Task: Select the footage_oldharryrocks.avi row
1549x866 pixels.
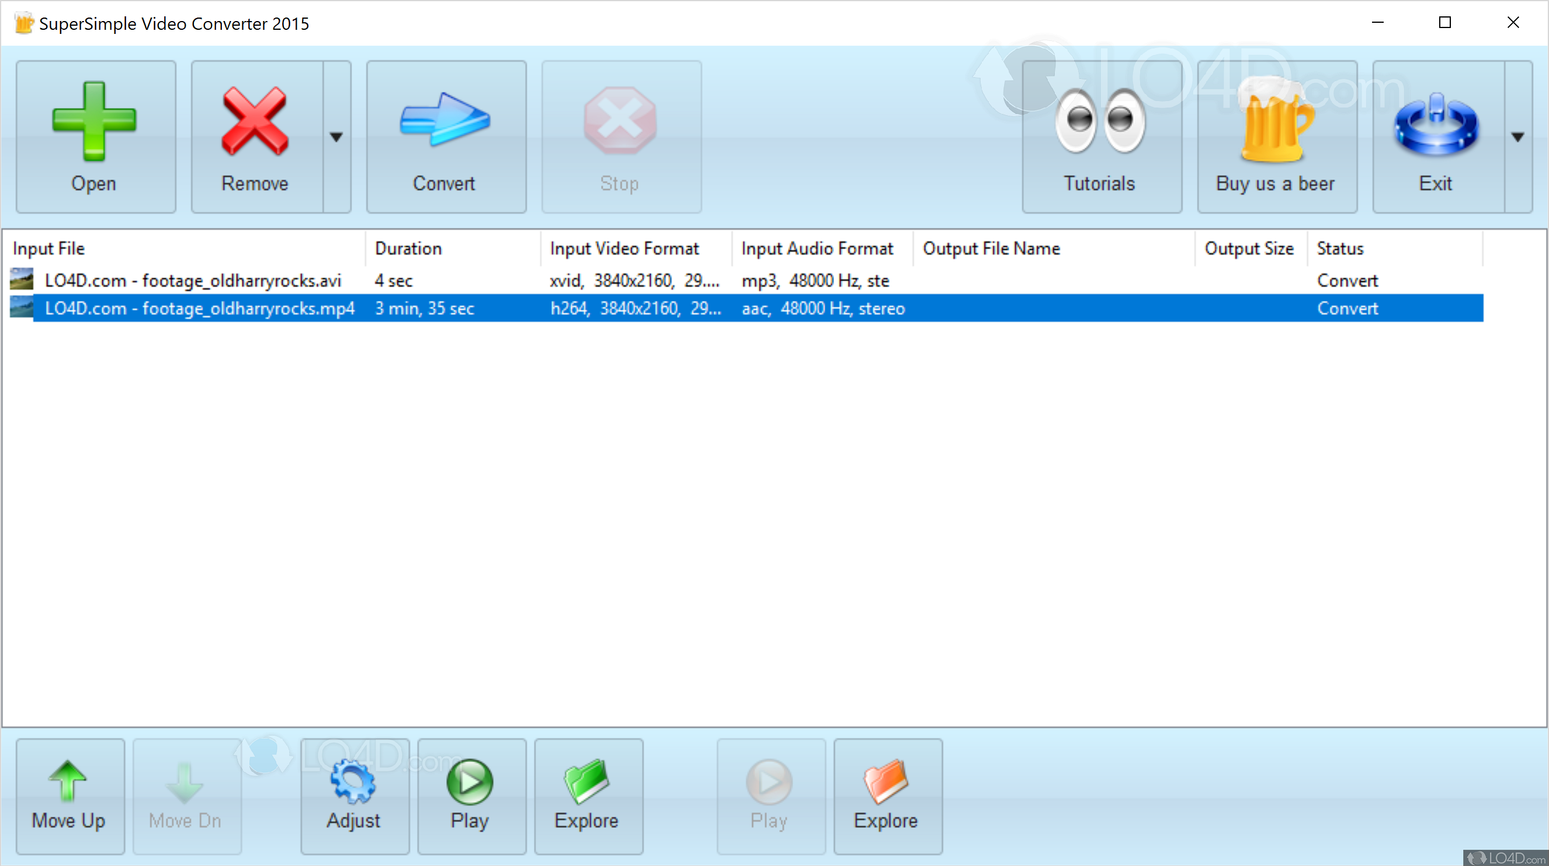Action: (x=192, y=280)
